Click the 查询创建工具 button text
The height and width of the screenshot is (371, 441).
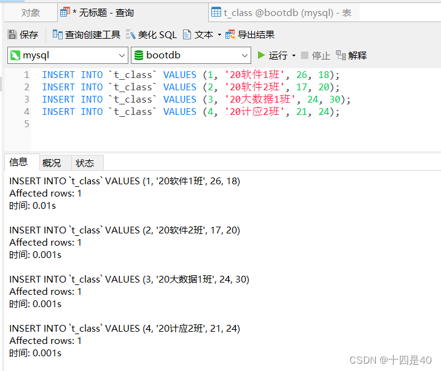(93, 34)
